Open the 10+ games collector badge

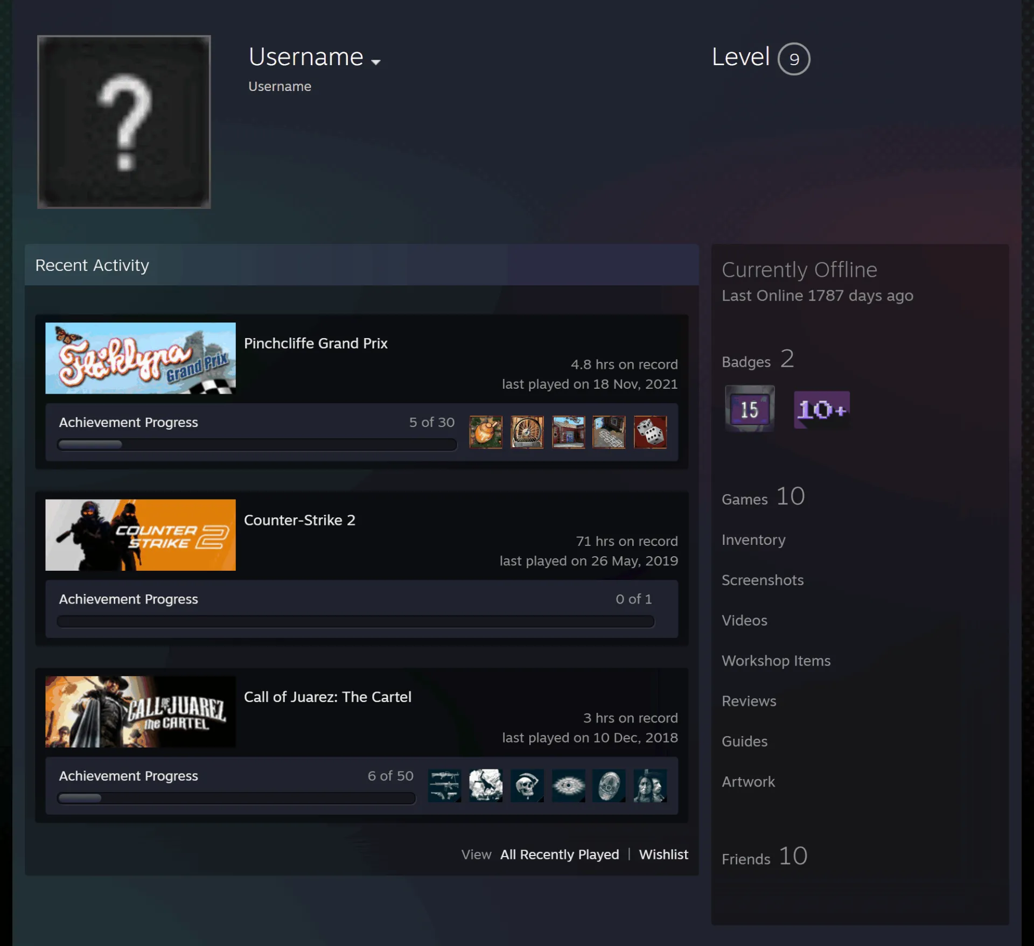[x=822, y=410]
